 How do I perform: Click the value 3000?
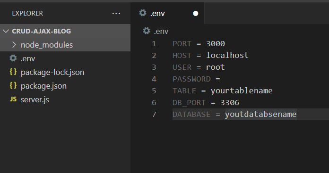pos(216,44)
